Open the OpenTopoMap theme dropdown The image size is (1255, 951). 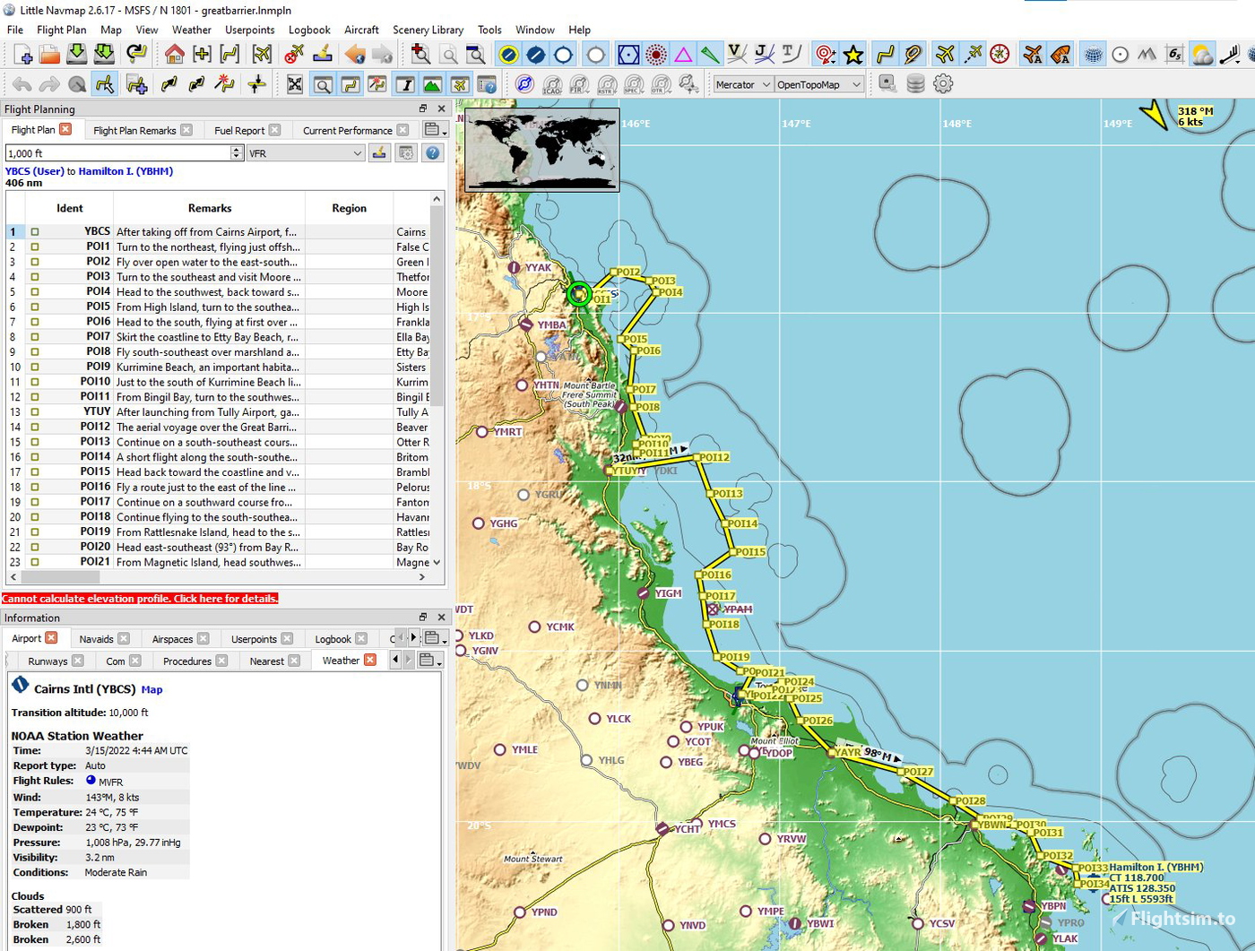tap(818, 84)
